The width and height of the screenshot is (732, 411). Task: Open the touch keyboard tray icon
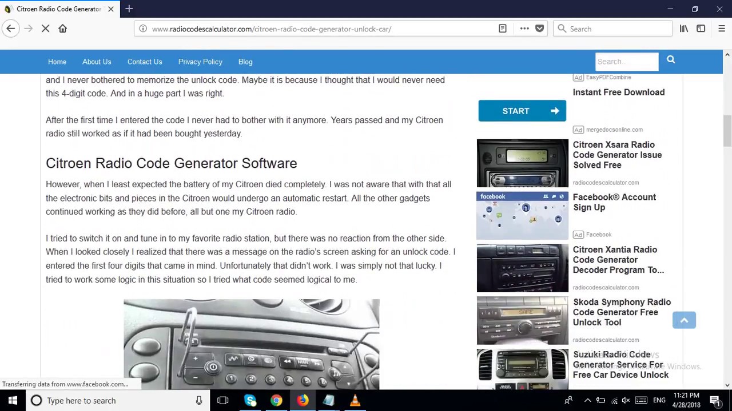coord(641,400)
